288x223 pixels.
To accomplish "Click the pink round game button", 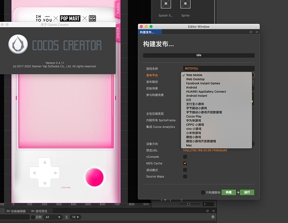I will (x=94, y=178).
